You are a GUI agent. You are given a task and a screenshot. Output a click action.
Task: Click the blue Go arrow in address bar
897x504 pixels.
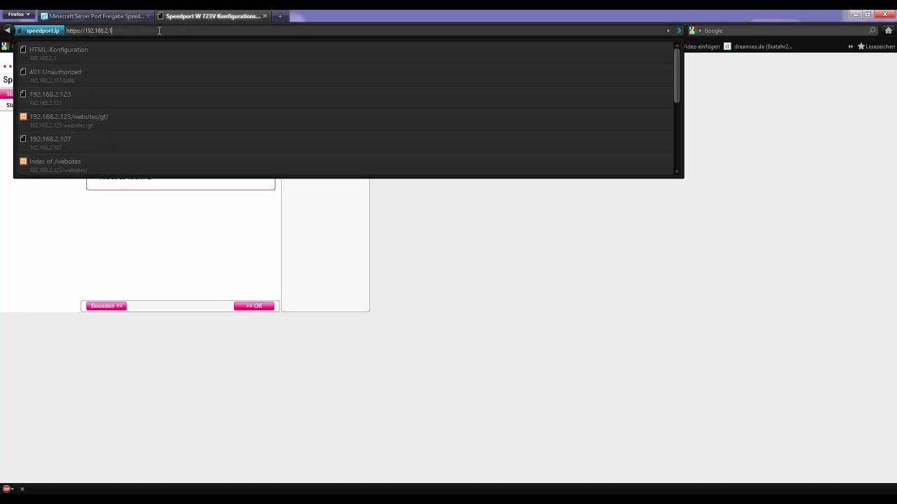point(678,31)
